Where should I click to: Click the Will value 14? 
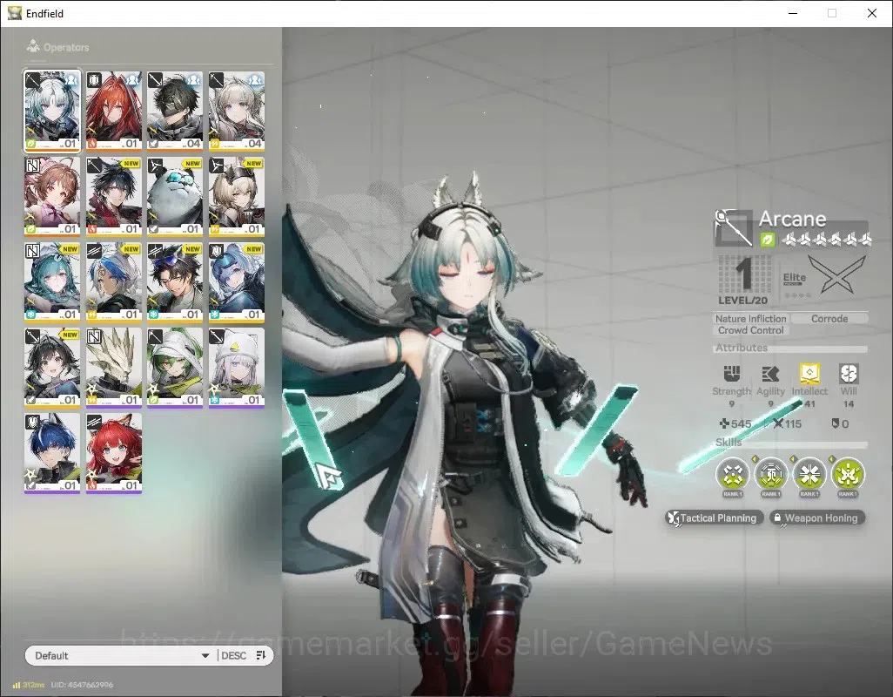pyautogui.click(x=849, y=403)
